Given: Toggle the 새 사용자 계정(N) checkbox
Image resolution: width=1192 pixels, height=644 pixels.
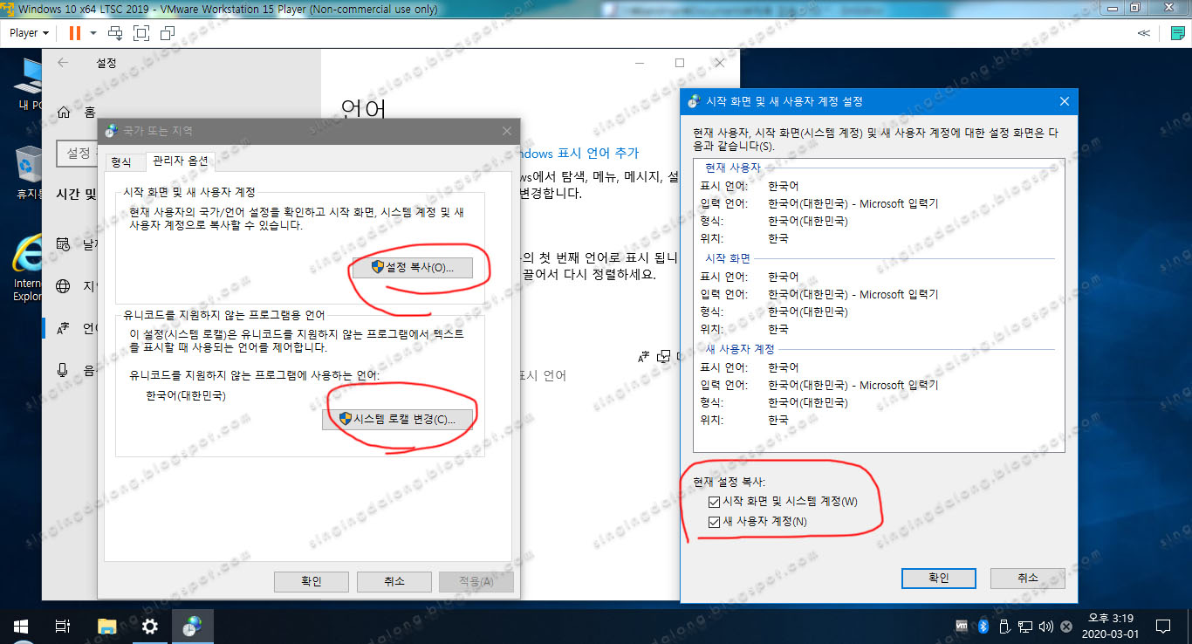Looking at the screenshot, I should (716, 521).
